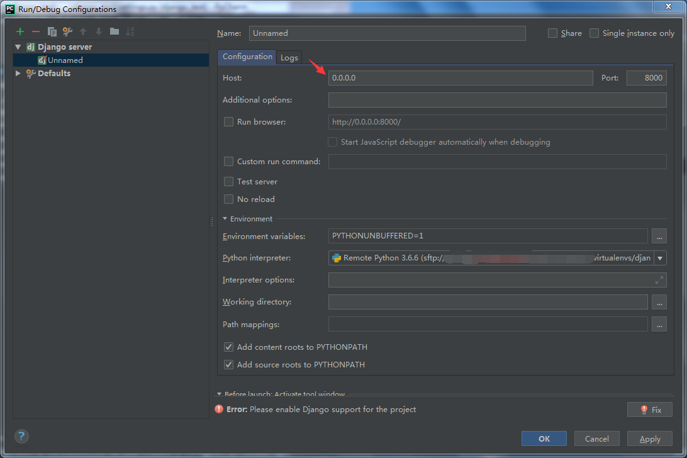
Task: Remove the selected configuration with the minus icon
Action: tap(36, 31)
